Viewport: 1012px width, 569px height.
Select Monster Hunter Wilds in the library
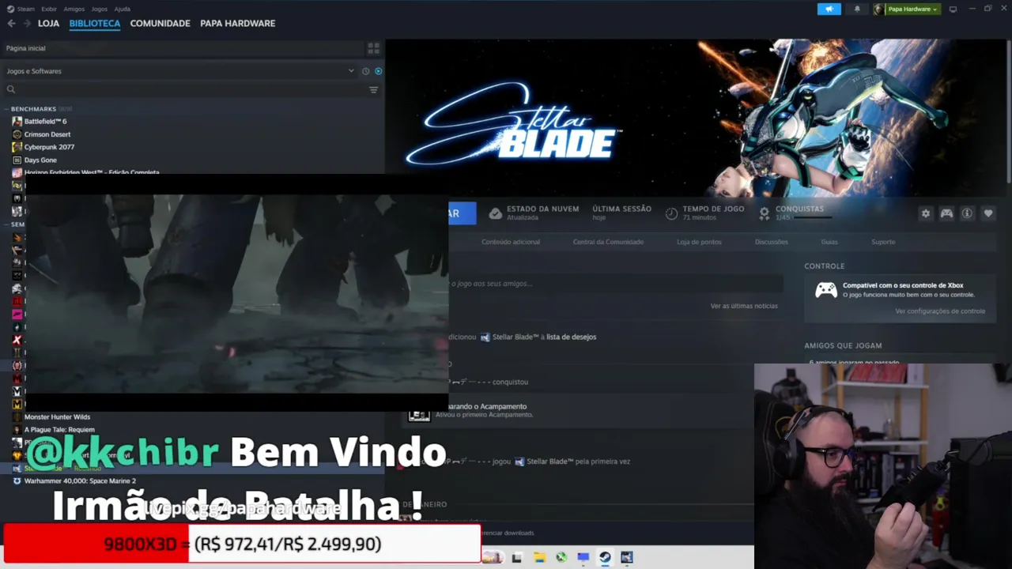coord(57,417)
